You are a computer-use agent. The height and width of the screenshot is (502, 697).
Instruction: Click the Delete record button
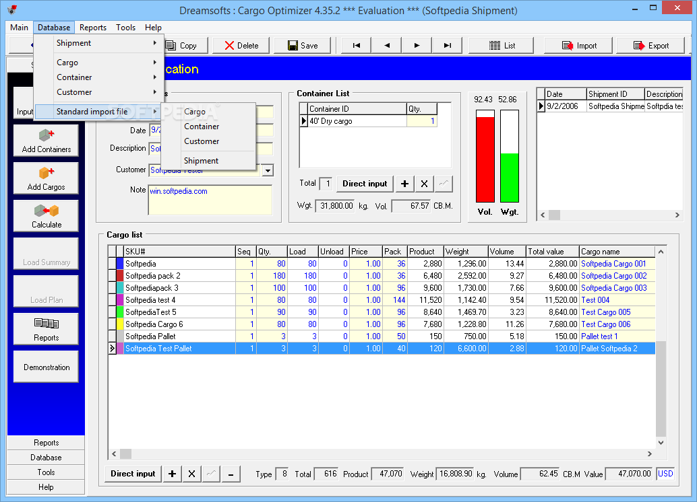[241, 45]
